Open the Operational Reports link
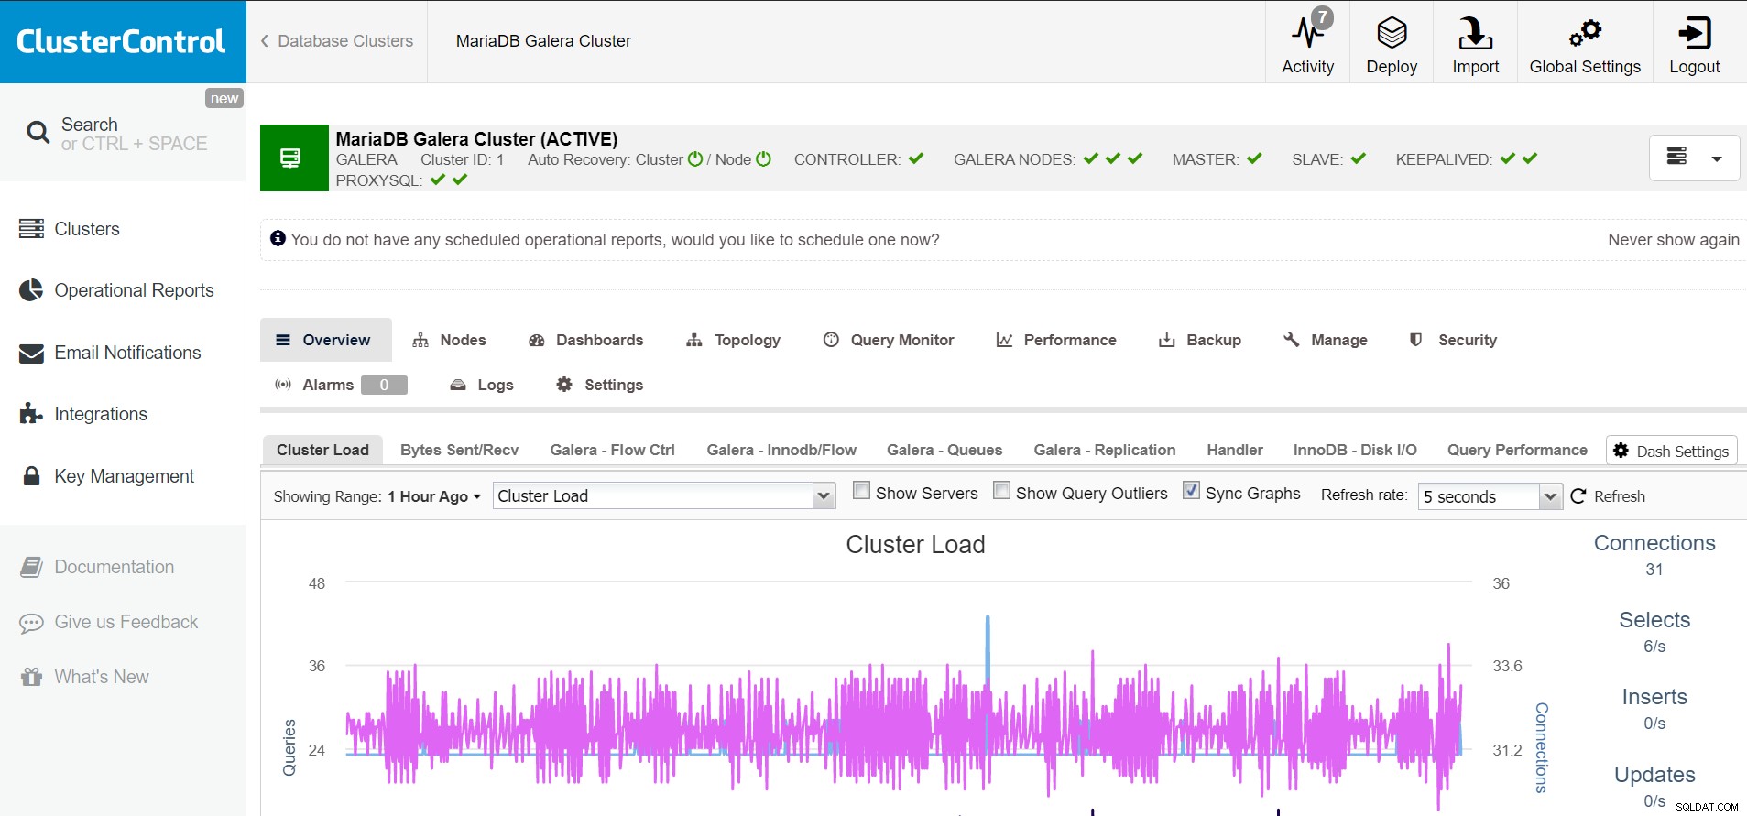 coord(134,290)
